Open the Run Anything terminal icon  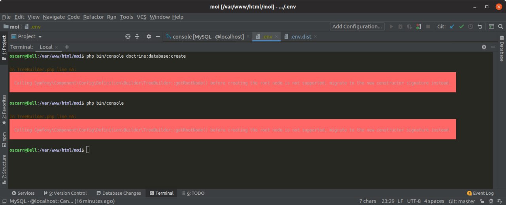[x=491, y=26]
